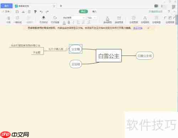The image size is (178, 138).
Task: Click the redo arrow icon
Action: click(x=47, y=12)
